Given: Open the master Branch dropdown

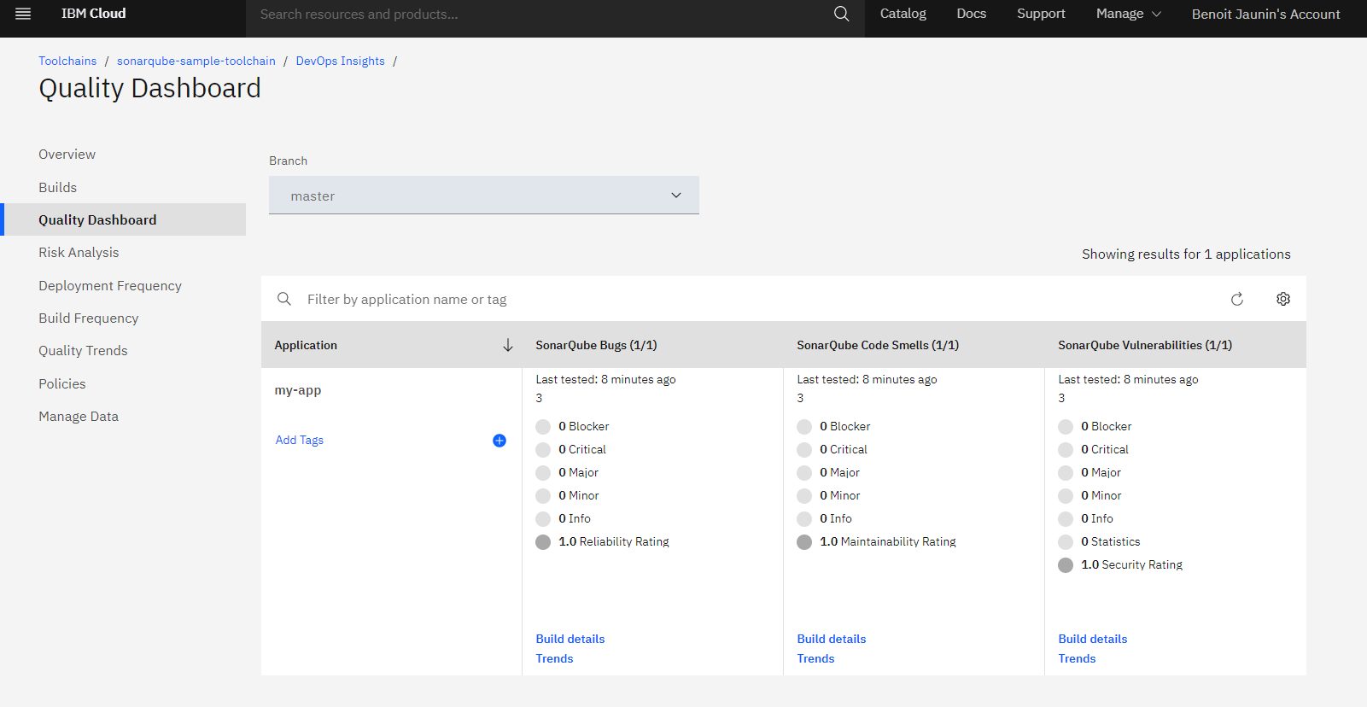Looking at the screenshot, I should pos(484,196).
